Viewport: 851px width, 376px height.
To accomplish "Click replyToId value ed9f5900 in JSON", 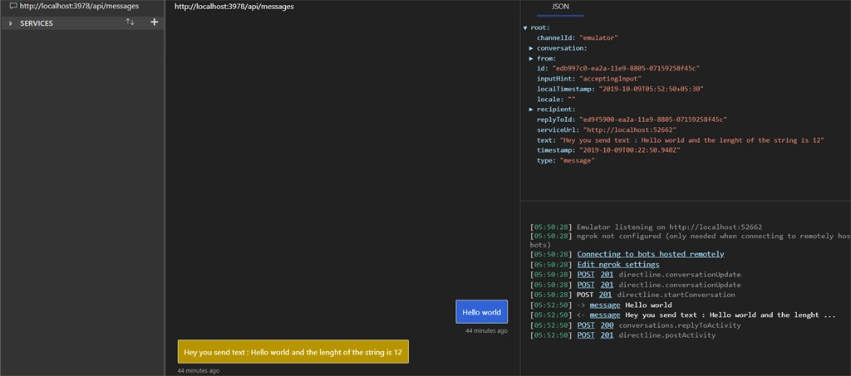I will tap(653, 120).
